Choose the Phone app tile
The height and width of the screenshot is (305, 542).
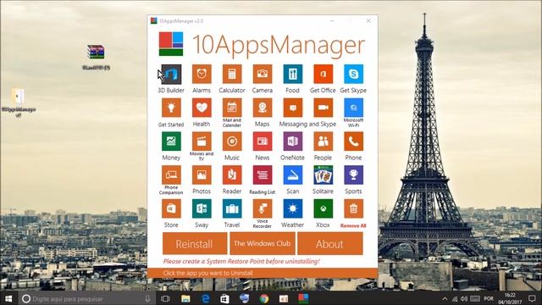(354, 141)
